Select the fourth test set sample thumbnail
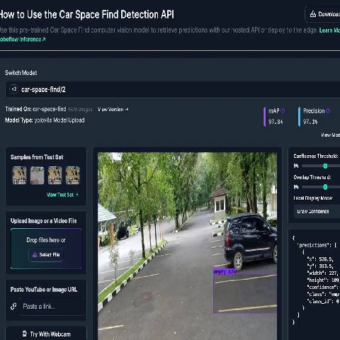 click(x=72, y=175)
